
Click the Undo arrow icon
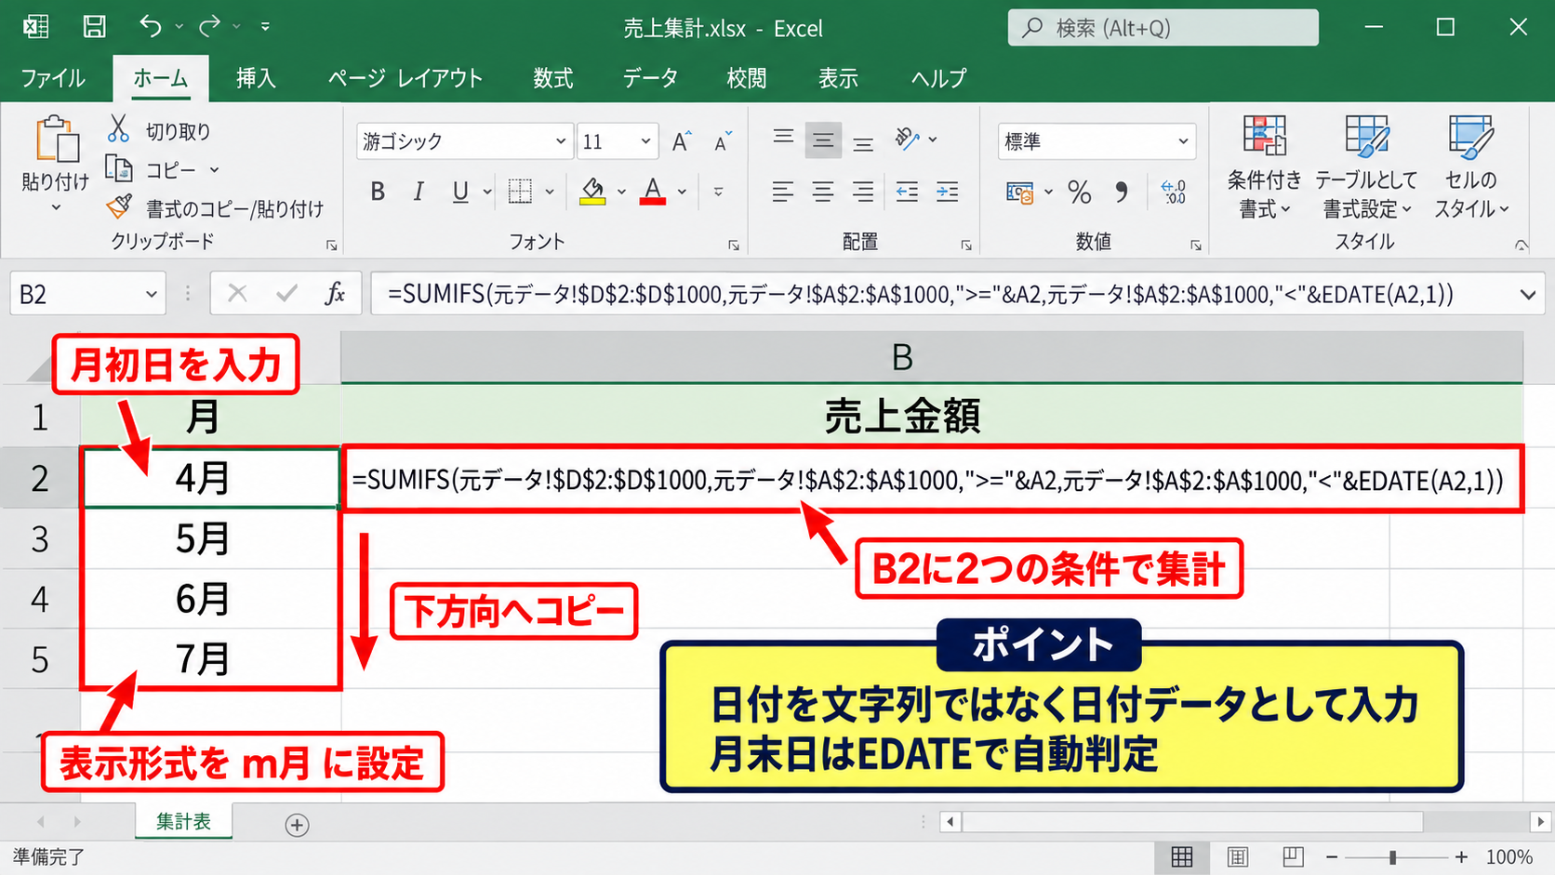[151, 26]
